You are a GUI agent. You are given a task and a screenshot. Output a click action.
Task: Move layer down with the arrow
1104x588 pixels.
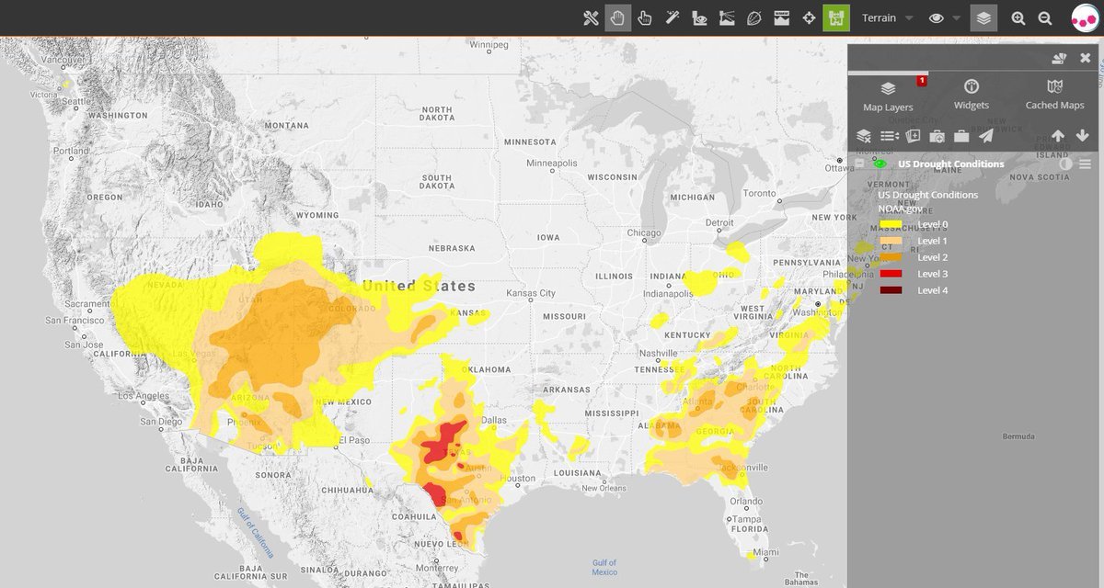1083,136
